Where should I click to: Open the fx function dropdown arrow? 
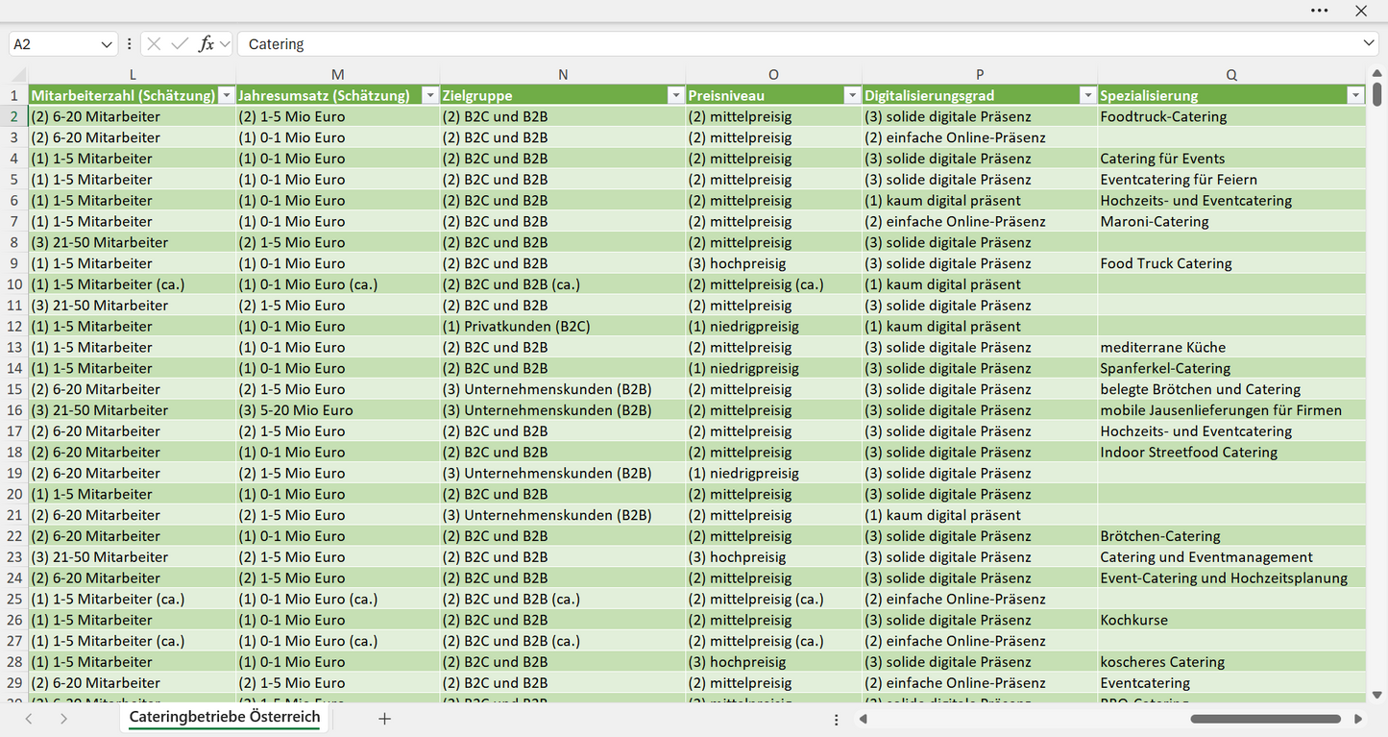[225, 44]
